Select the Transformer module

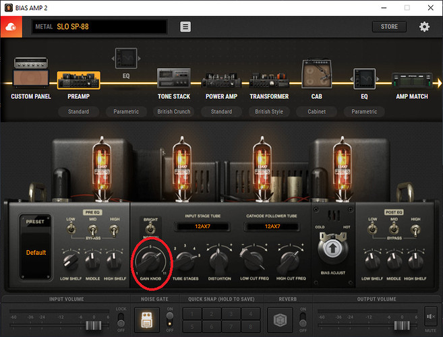click(x=269, y=80)
